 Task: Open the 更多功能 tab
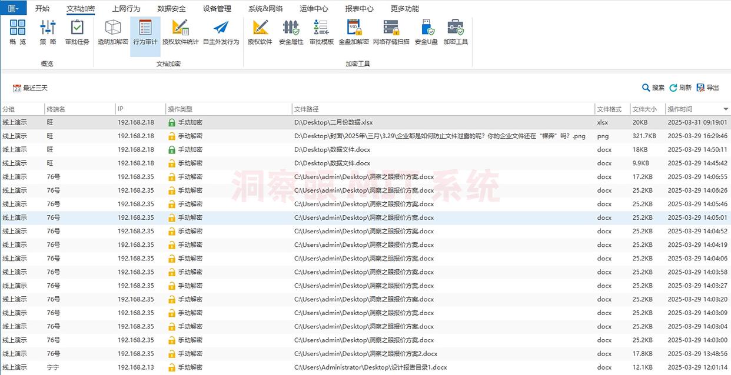tap(405, 9)
